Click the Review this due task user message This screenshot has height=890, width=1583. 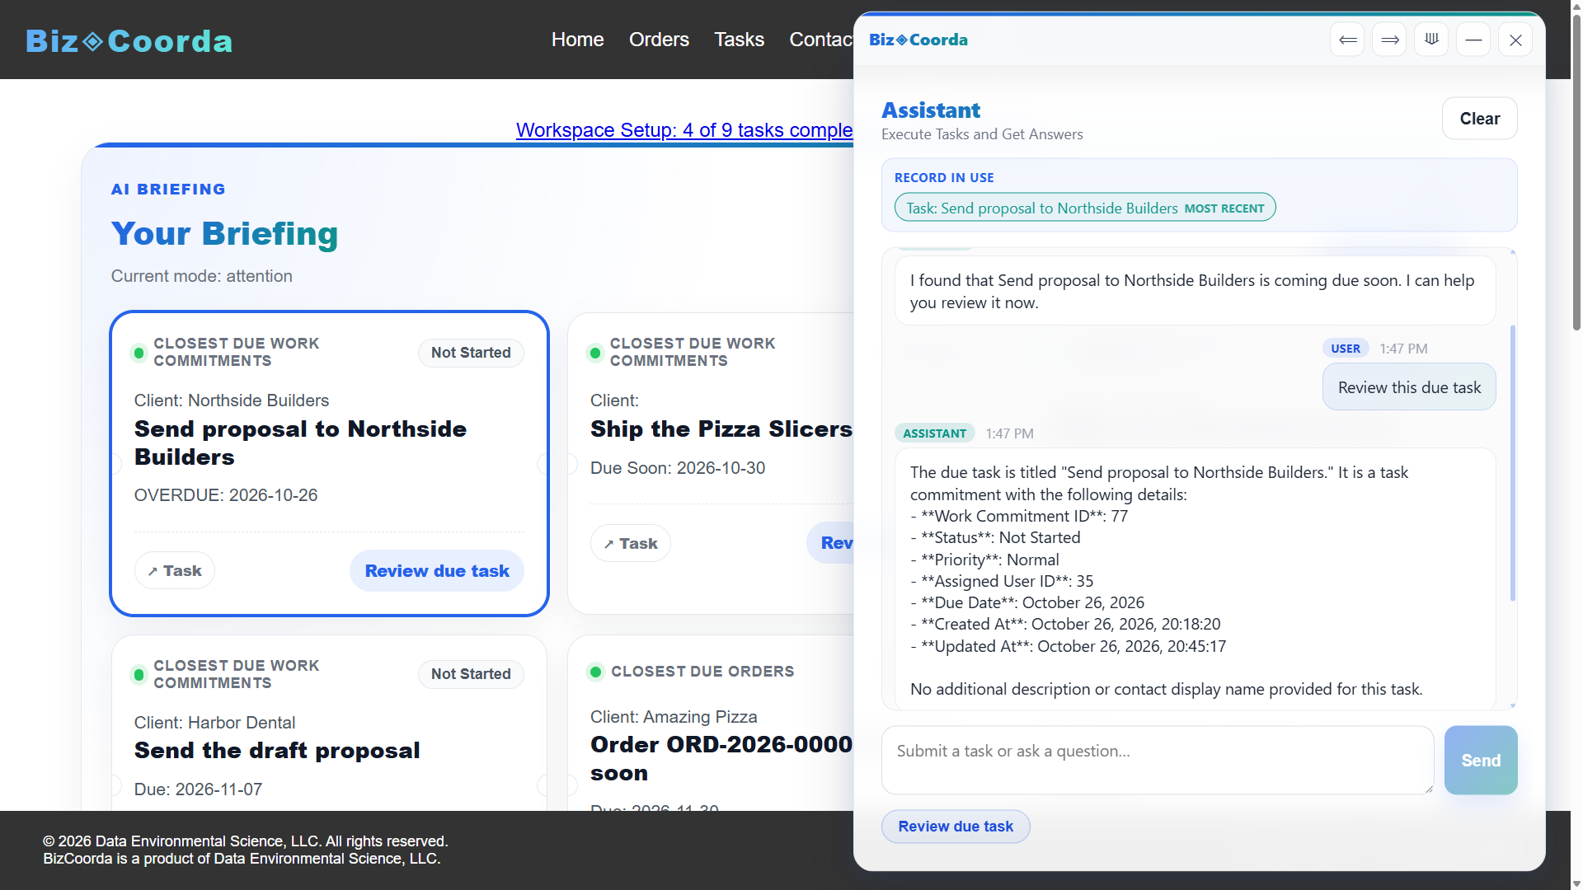pyautogui.click(x=1409, y=387)
